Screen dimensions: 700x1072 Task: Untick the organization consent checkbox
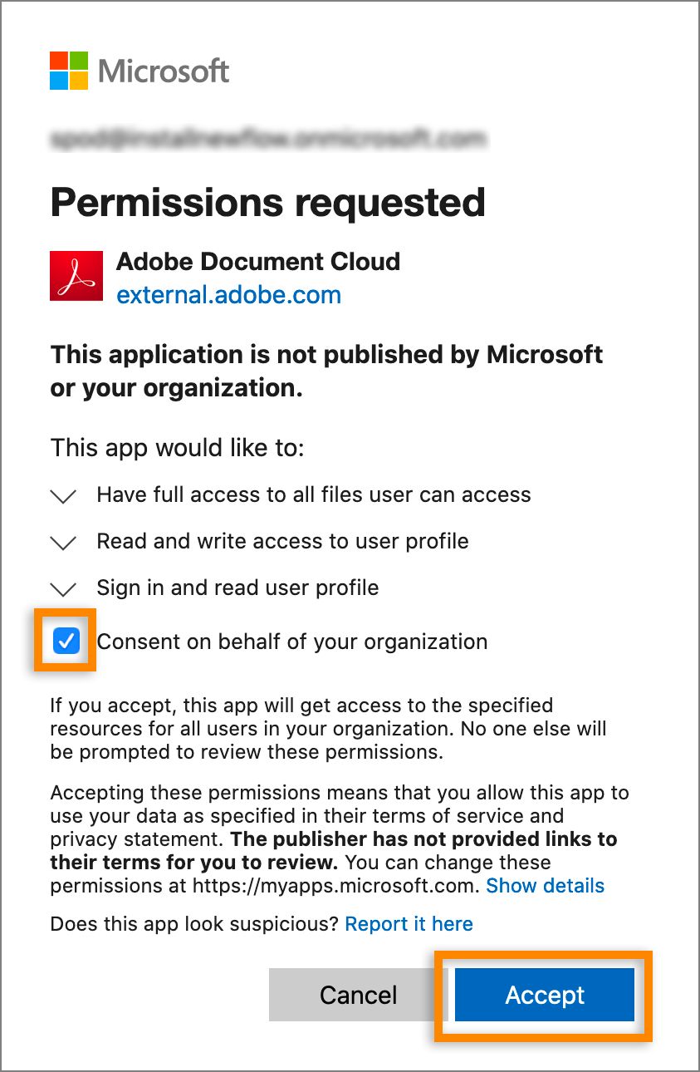66,641
